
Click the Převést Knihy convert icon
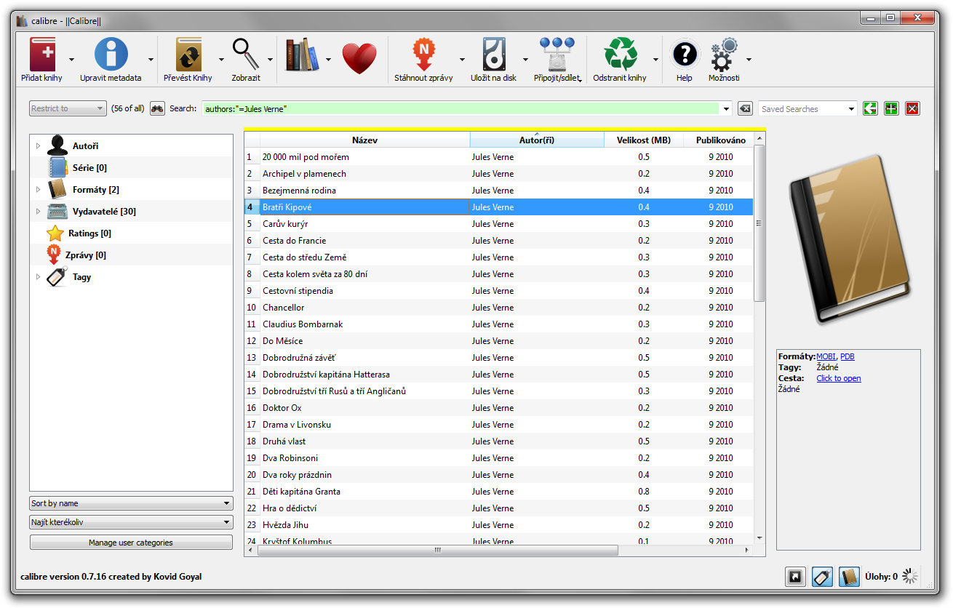(x=188, y=57)
